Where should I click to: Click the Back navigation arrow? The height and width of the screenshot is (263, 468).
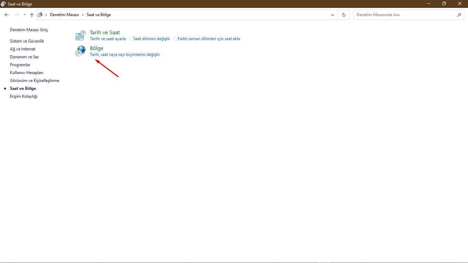7,15
